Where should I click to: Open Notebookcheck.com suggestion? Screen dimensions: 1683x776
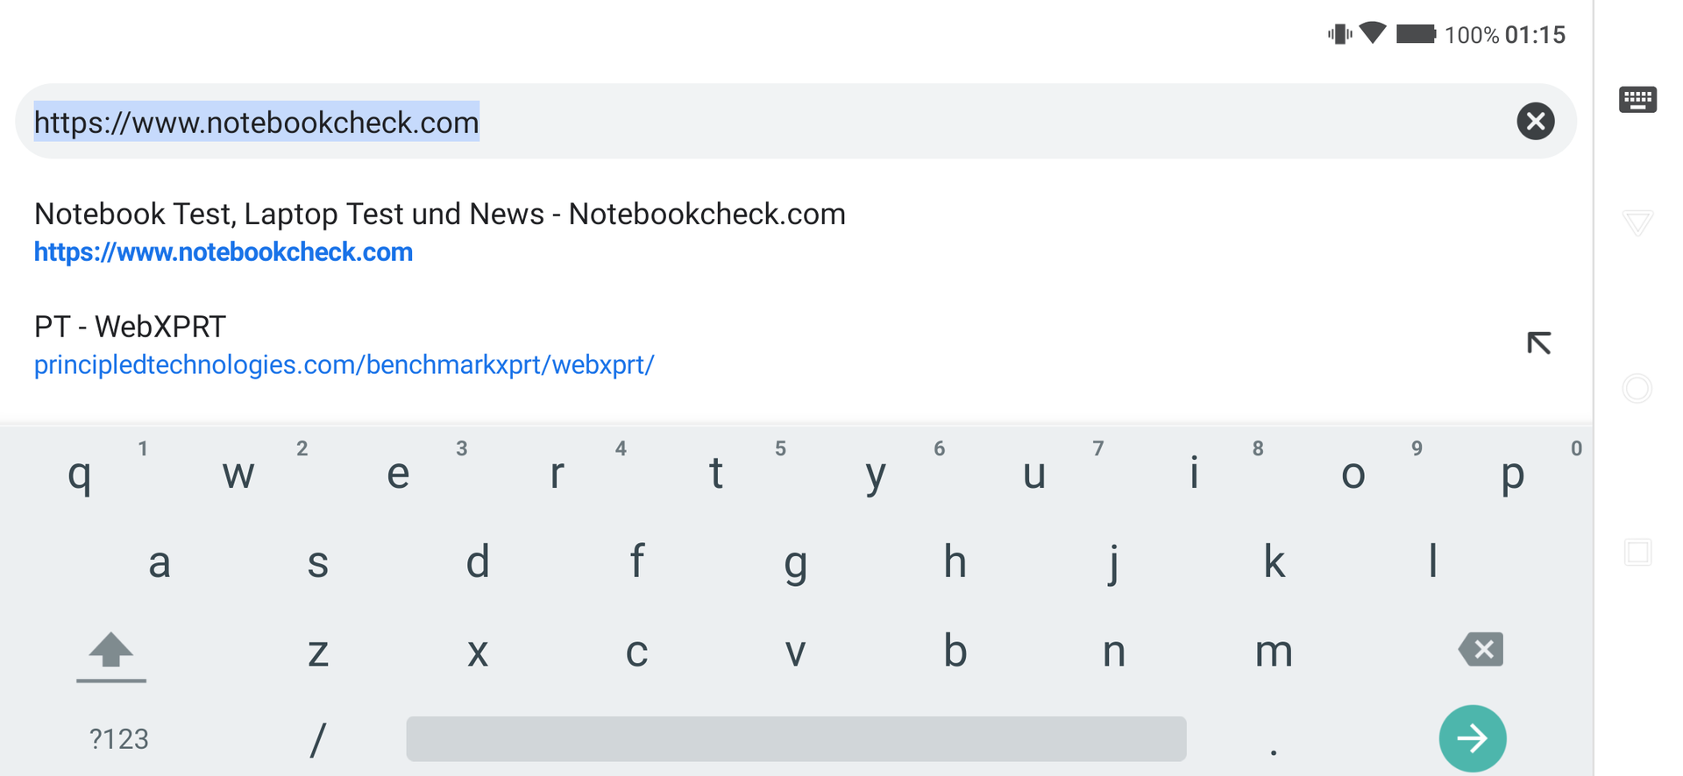click(438, 232)
